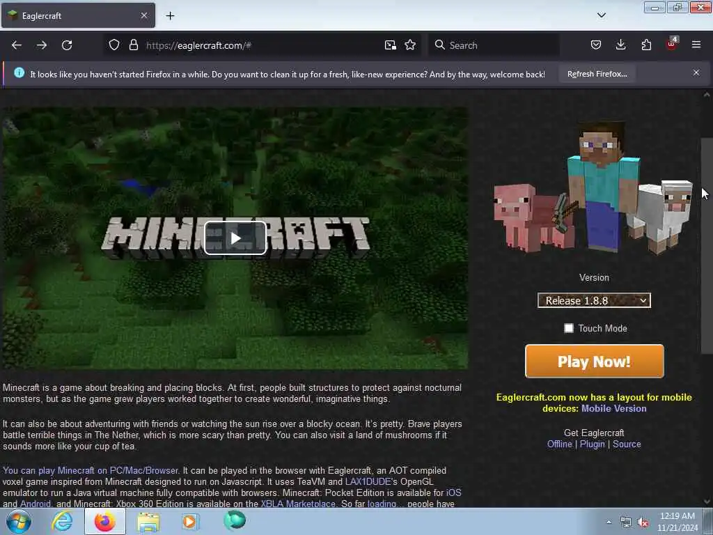The width and height of the screenshot is (713, 535).
Task: Click the eaglercraft.com address bar
Action: point(262,45)
